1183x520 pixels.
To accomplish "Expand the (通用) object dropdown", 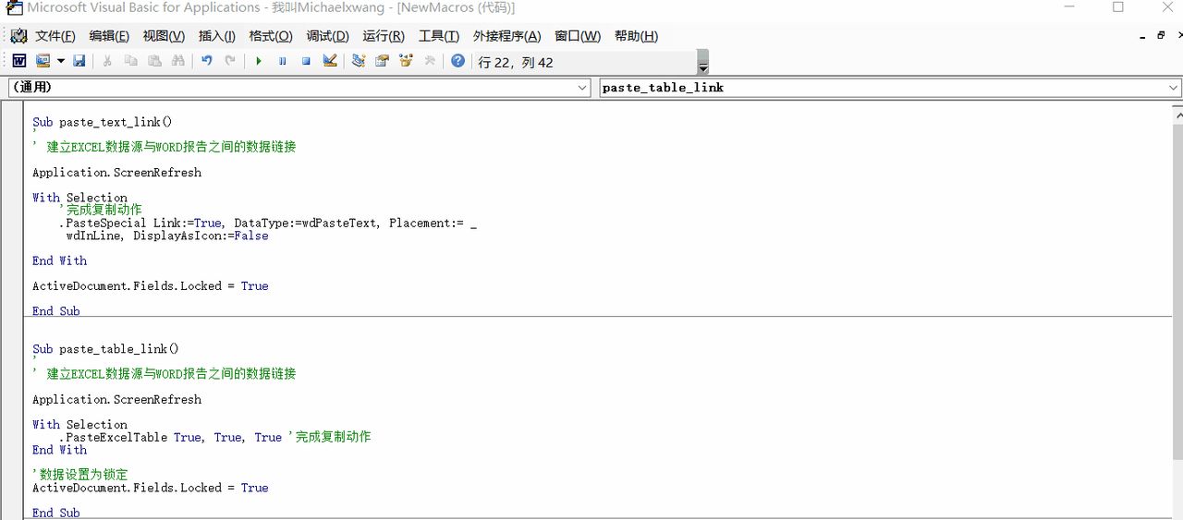I will (x=583, y=87).
